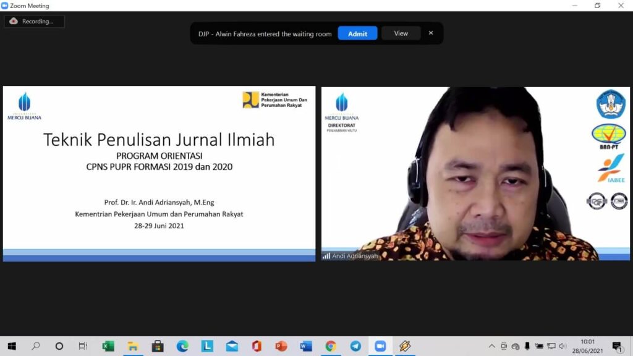Open Task View in taskbar
Screen dimensions: 633x356
[x=83, y=346]
